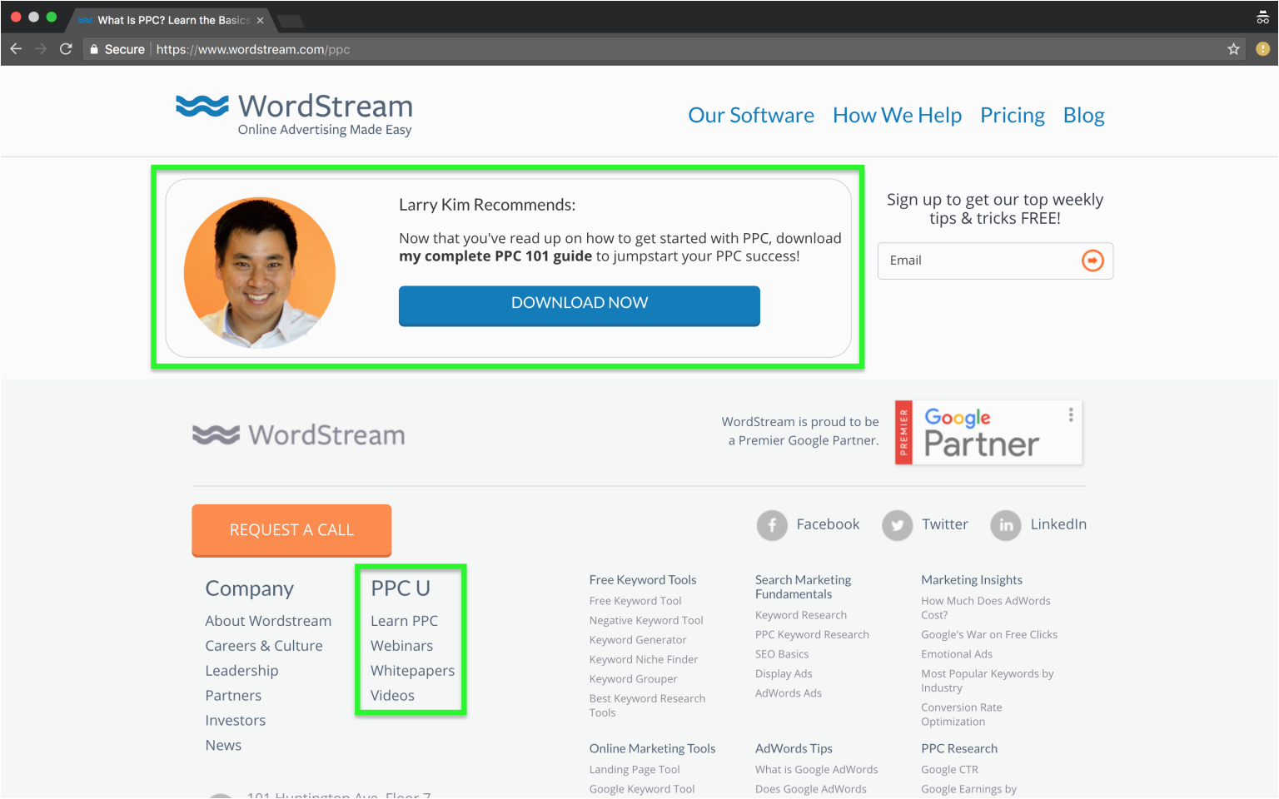Close the What Is PPC browser tab
Image resolution: width=1279 pixels, height=799 pixels.
click(261, 20)
